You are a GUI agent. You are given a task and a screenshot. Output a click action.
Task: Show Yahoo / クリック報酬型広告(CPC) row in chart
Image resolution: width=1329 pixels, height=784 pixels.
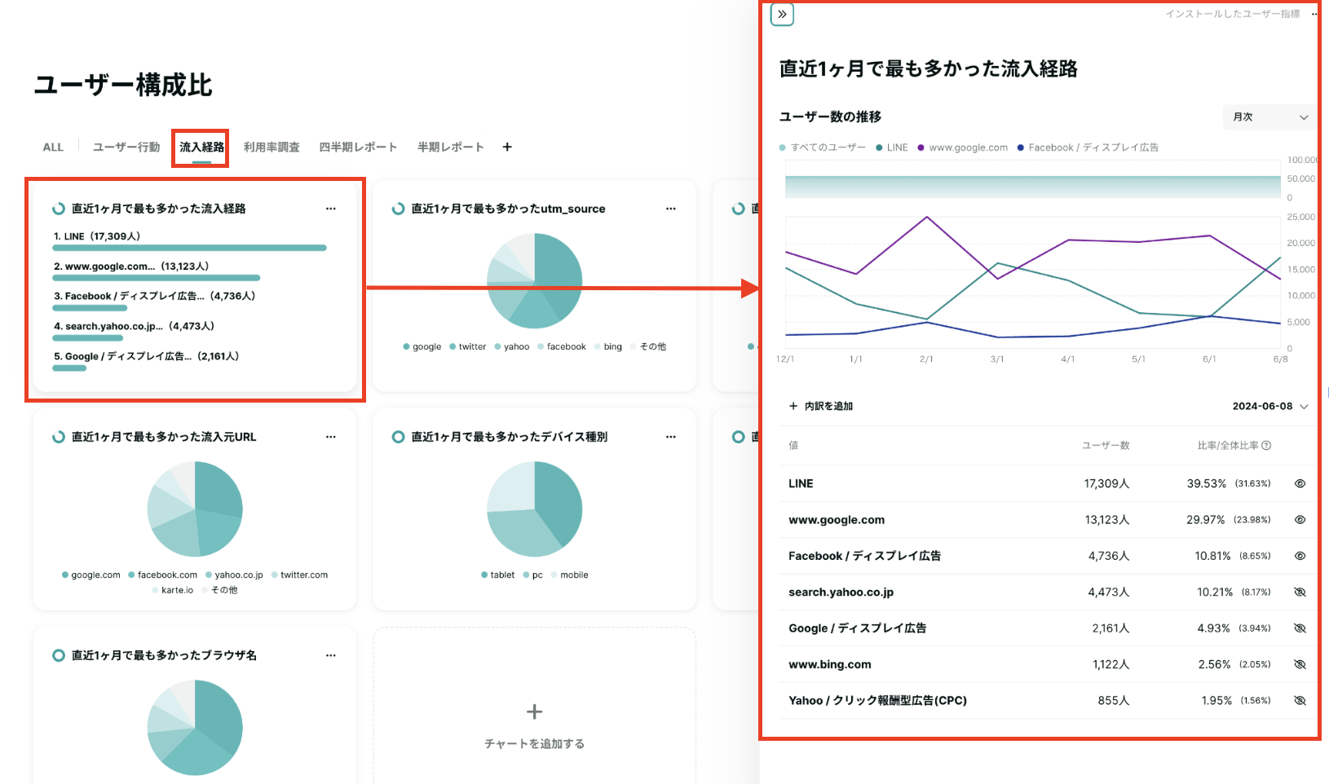(x=1300, y=700)
